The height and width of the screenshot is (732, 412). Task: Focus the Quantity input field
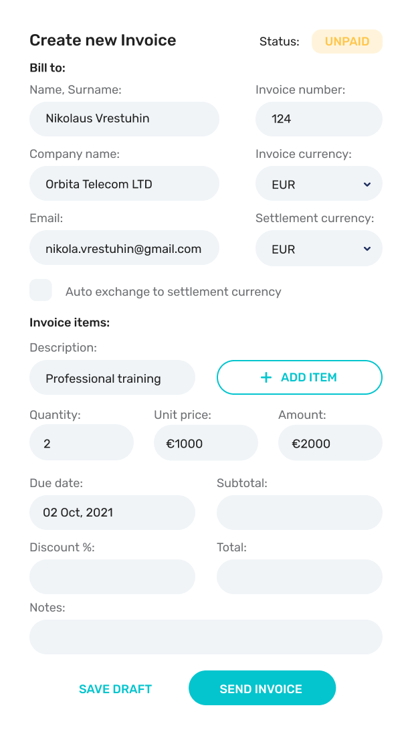click(x=82, y=442)
